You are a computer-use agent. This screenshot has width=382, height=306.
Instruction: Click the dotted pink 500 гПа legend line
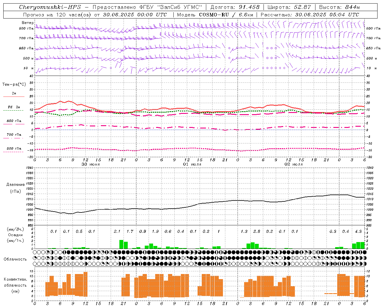pyautogui.click(x=14, y=152)
